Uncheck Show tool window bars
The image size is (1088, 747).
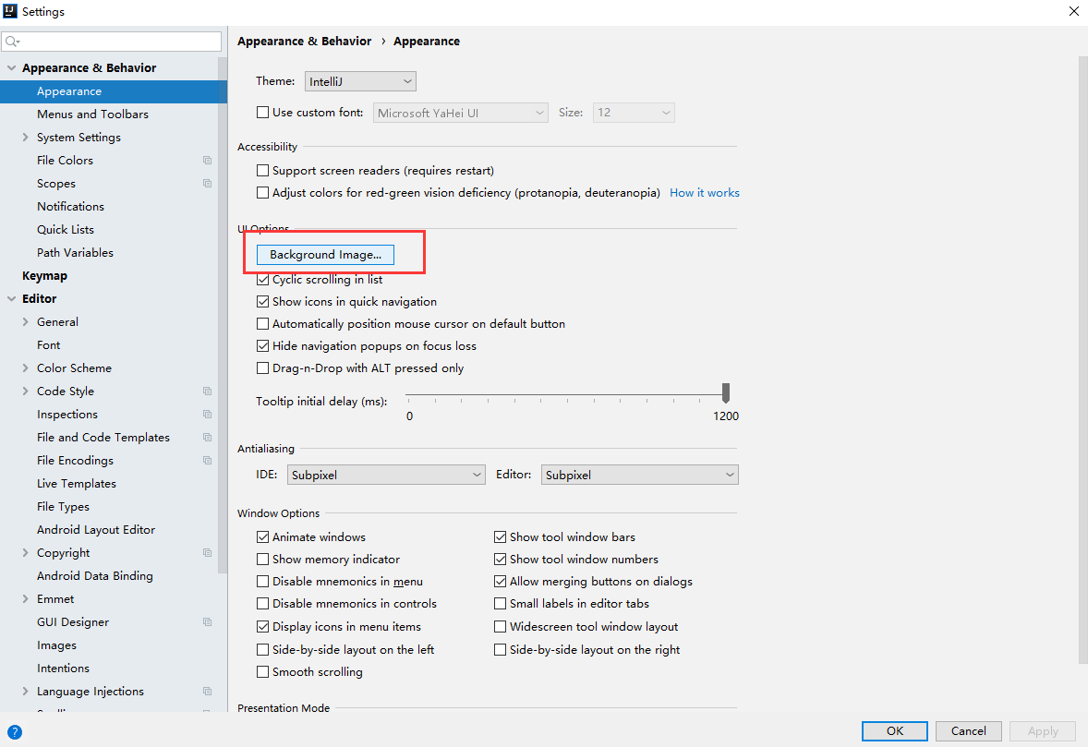[x=501, y=536]
